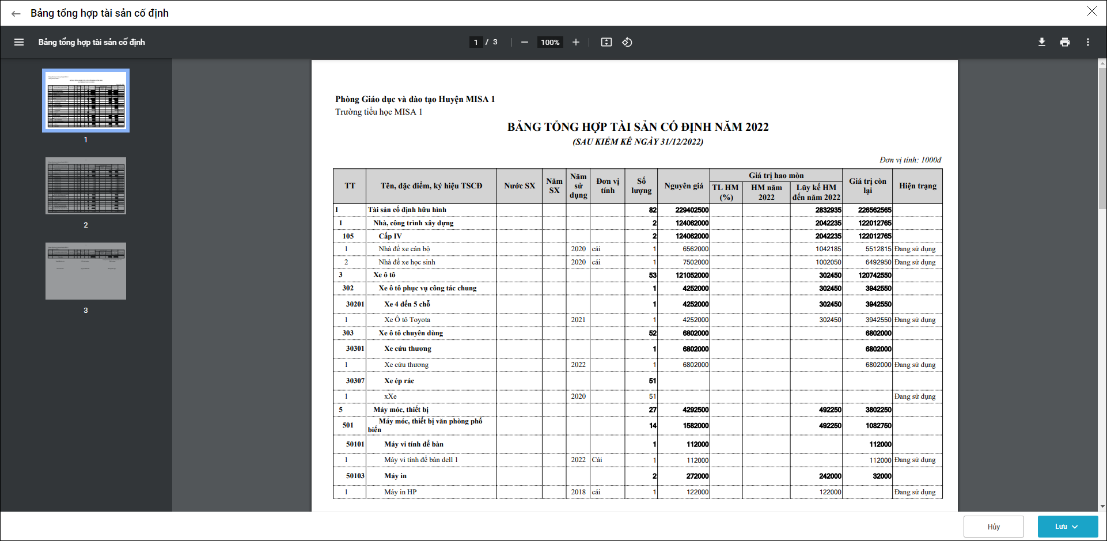Click the scroll up arrow of the scrollbar
The image size is (1107, 541).
[x=1102, y=63]
